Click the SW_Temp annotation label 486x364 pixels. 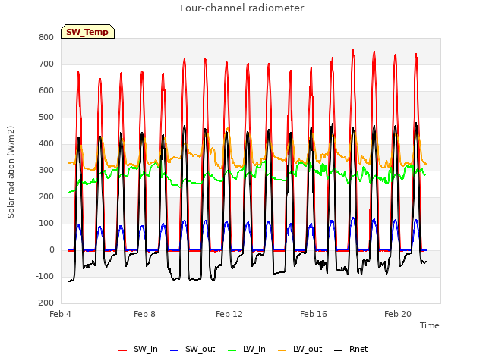(87, 32)
